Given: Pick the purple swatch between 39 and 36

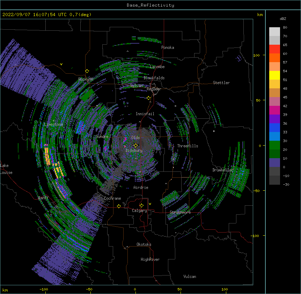Looking at the screenshot, I should (274, 119).
